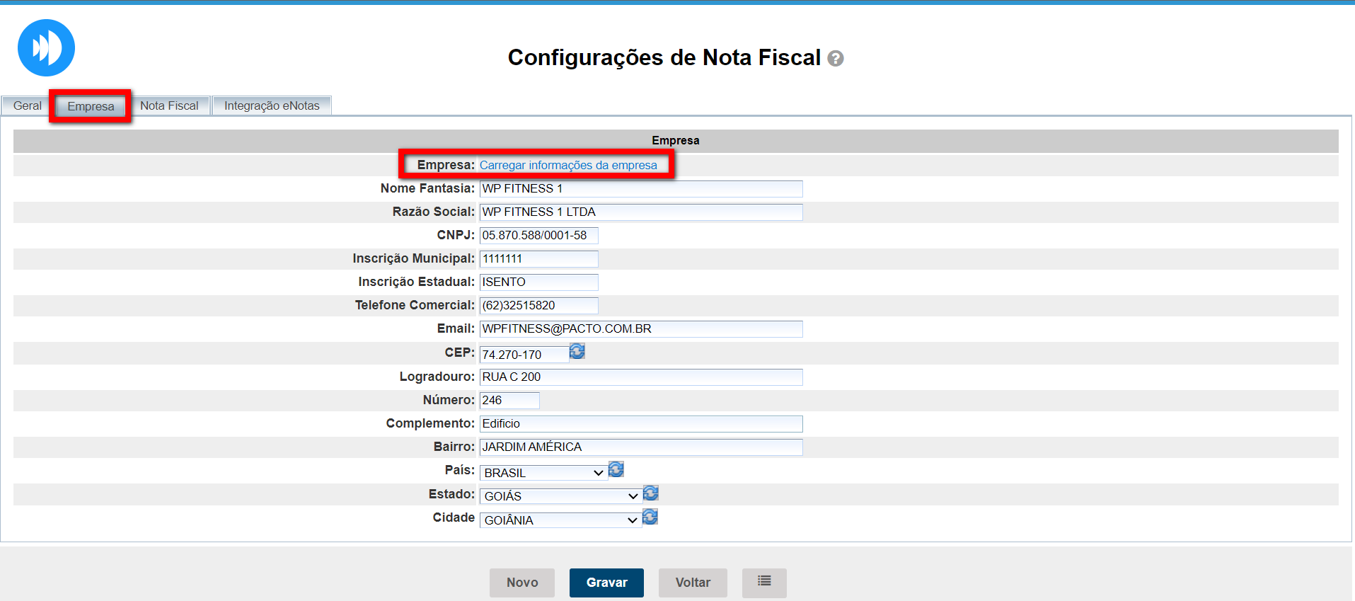The height and width of the screenshot is (601, 1355).
Task: Refresh address using the CEP lookup icon
Action: click(577, 351)
